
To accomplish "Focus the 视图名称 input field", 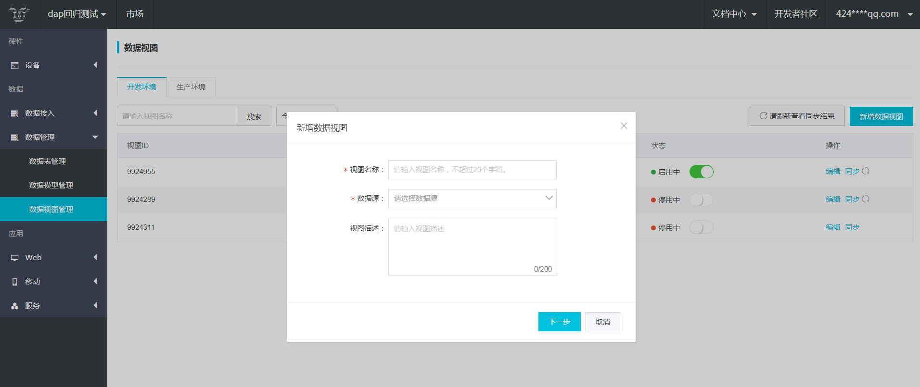I will click(473, 170).
